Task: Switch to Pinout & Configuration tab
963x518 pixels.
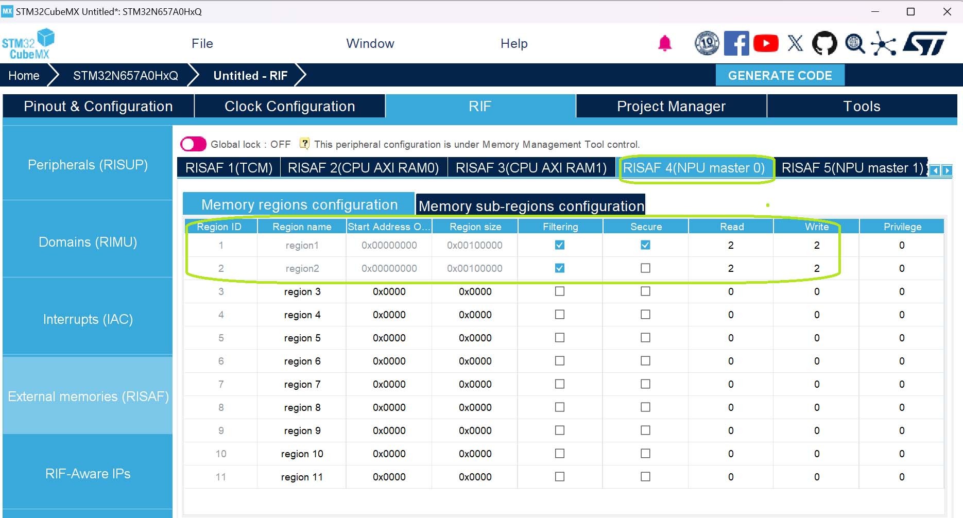Action: click(98, 106)
